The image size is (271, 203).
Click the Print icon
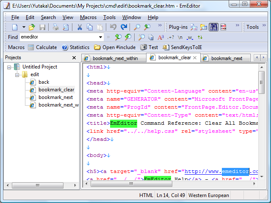(x=55, y=27)
